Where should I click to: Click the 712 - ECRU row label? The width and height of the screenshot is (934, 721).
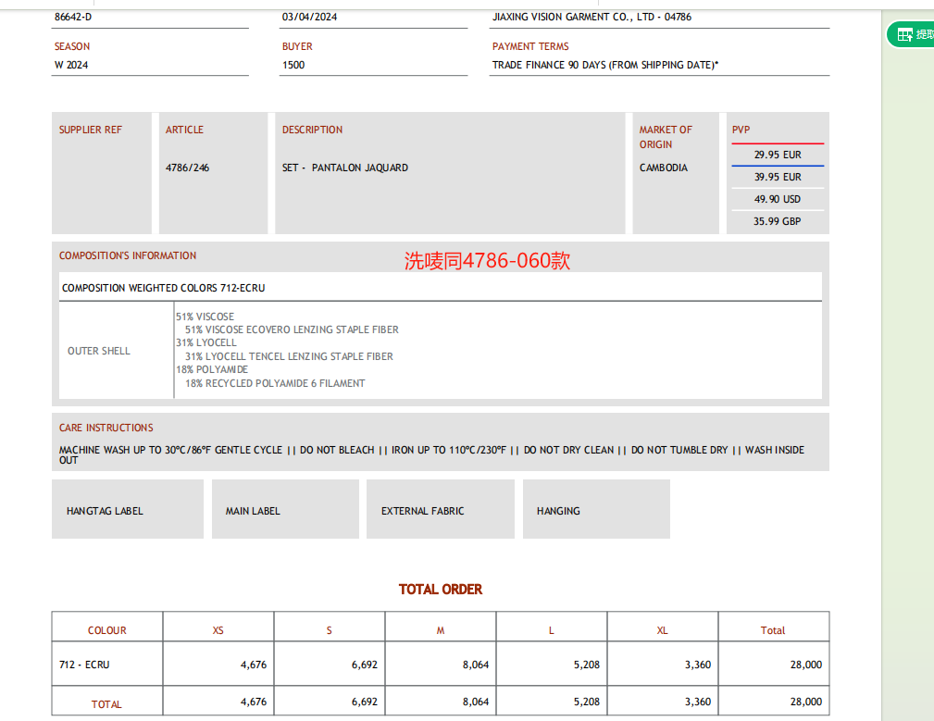[84, 665]
